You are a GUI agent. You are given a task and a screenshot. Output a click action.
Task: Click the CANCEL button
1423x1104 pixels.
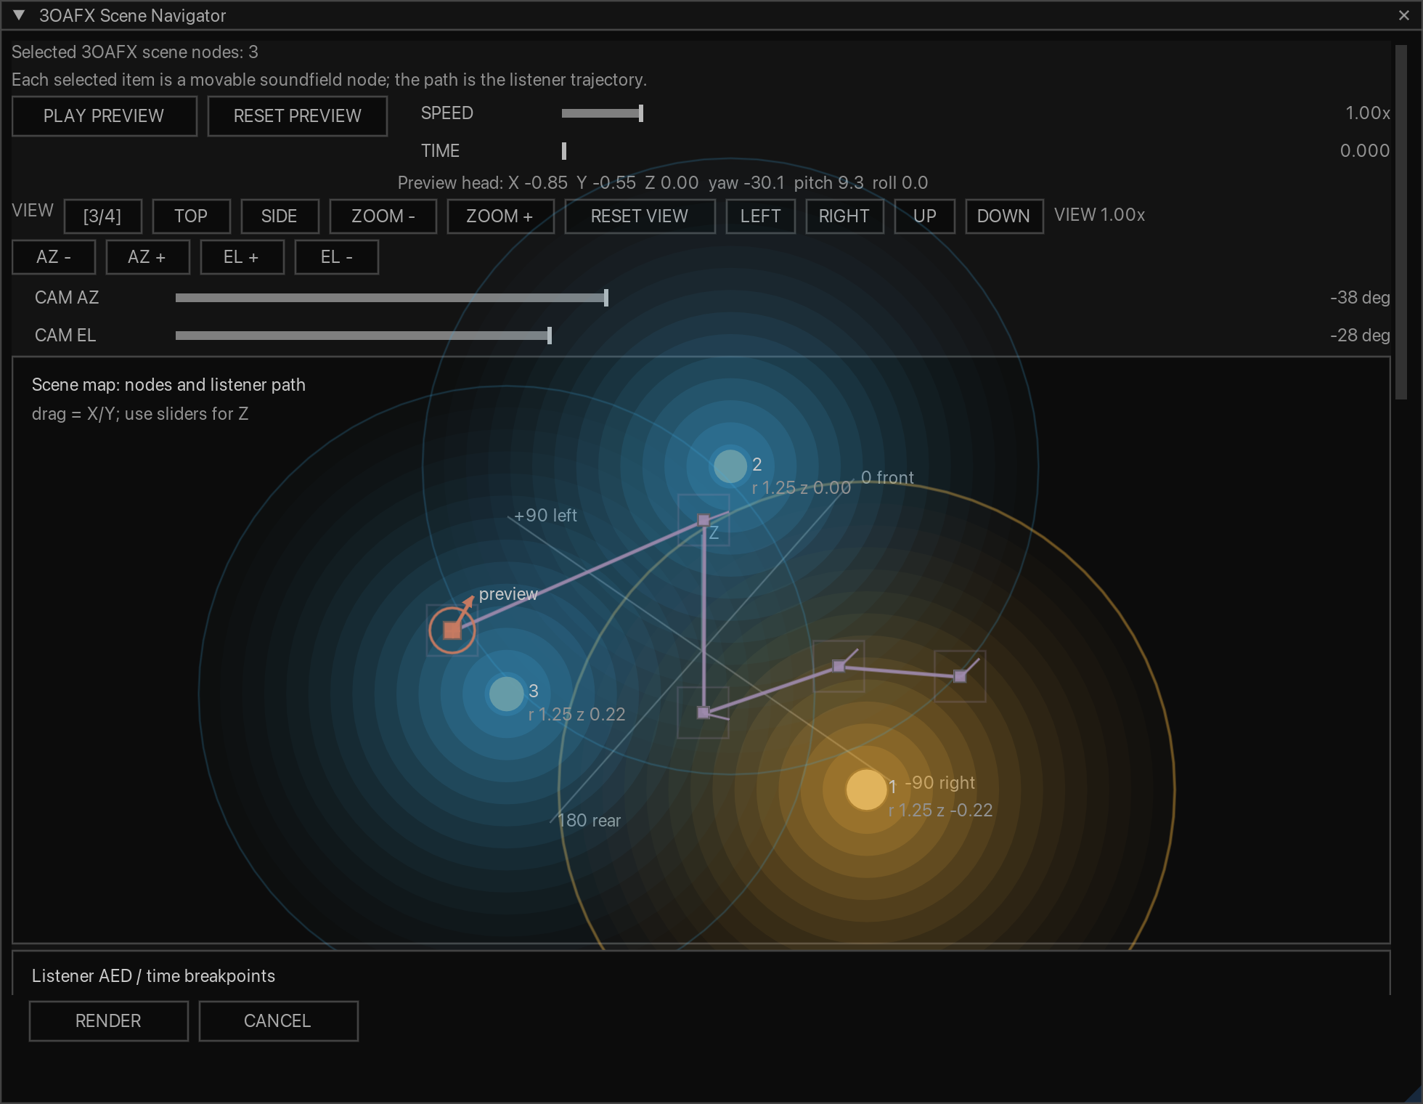pyautogui.click(x=278, y=1021)
